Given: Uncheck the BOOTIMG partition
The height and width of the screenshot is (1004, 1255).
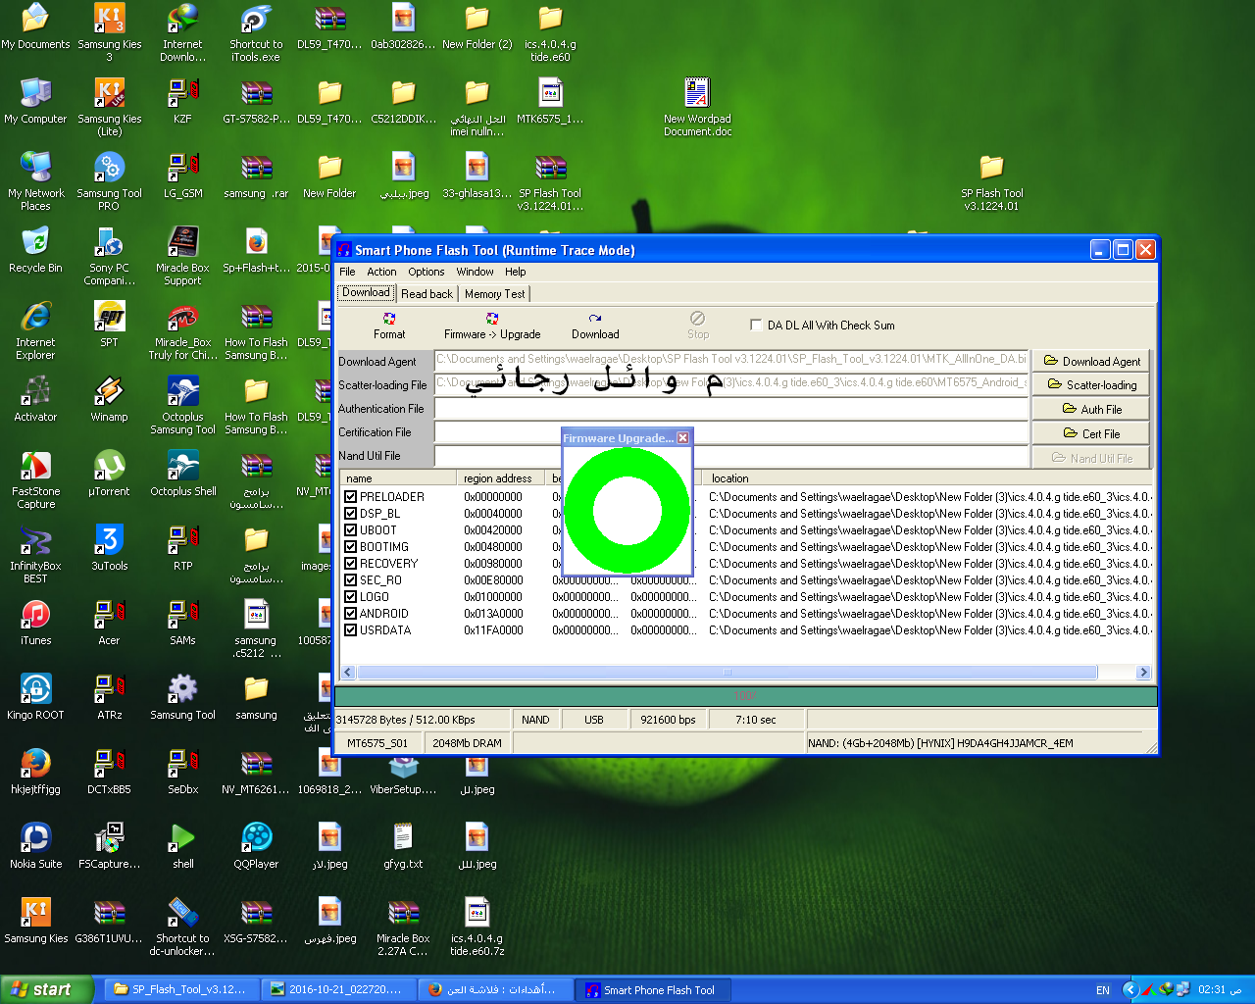Looking at the screenshot, I should 350,547.
